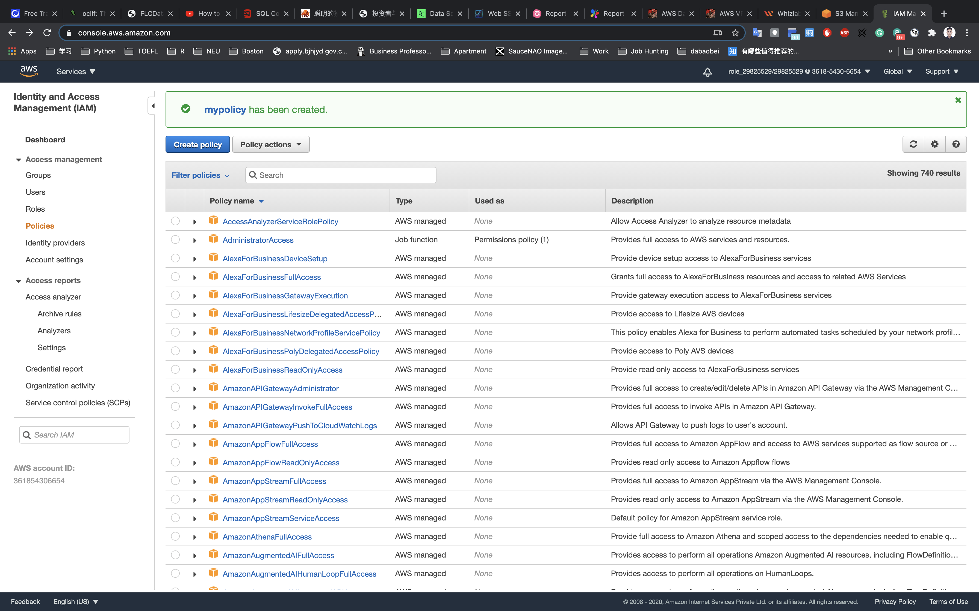
Task: Click the refresh policies icon
Action: coord(913,144)
